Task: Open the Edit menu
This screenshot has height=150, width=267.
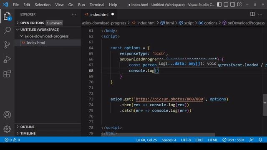Action: [x=27, y=5]
